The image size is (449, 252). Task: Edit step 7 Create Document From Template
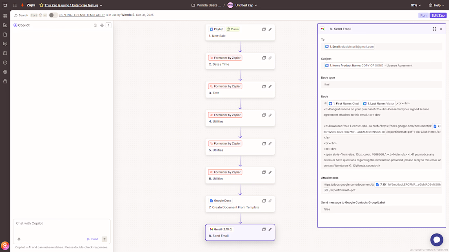[270, 201]
